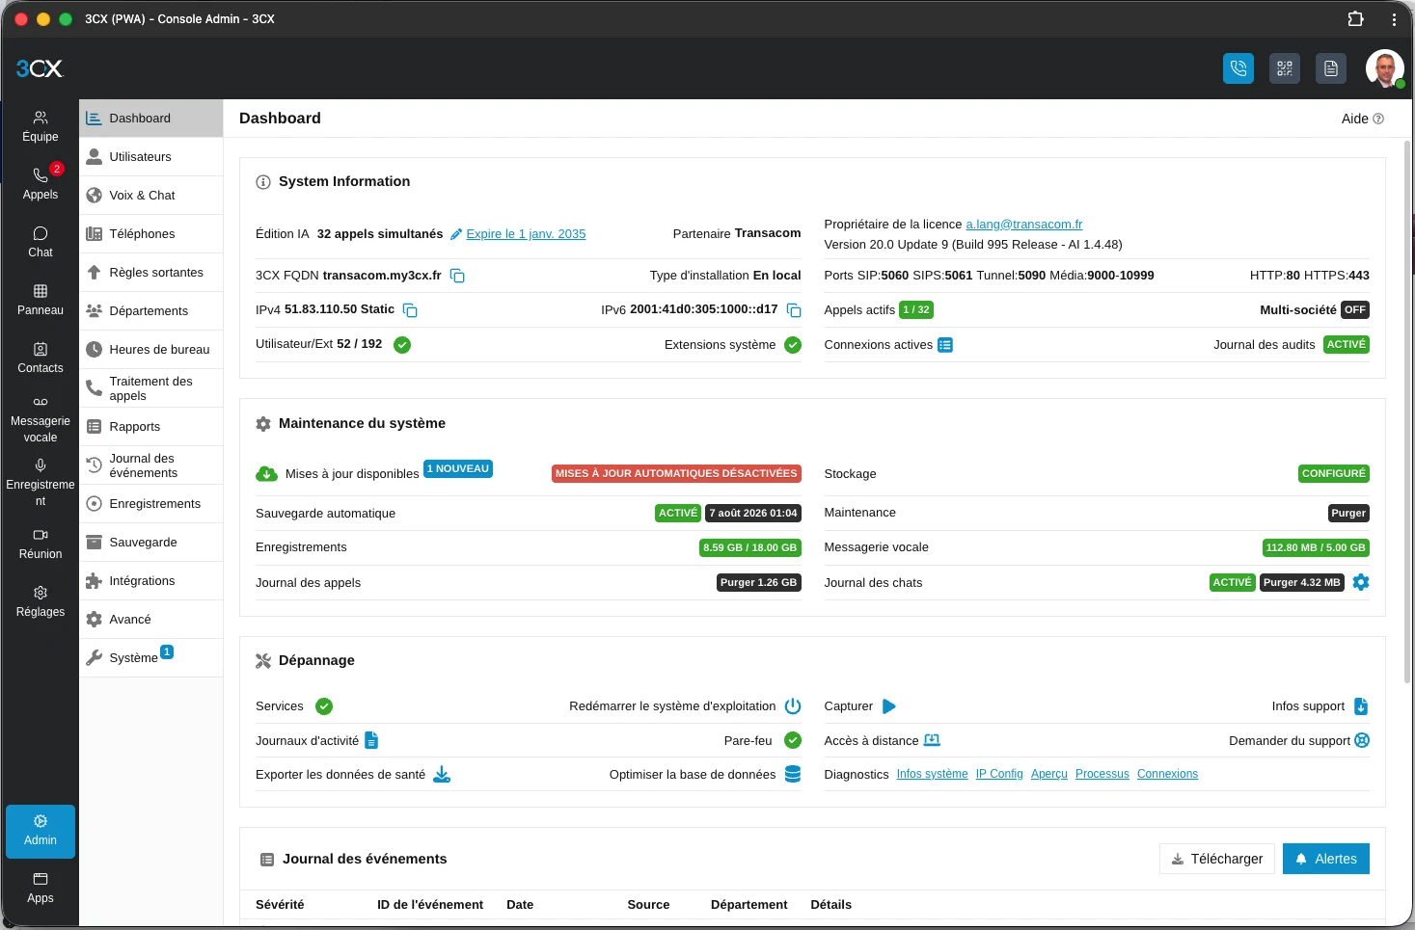
Task: Click the 3CX logo
Action: tap(40, 68)
